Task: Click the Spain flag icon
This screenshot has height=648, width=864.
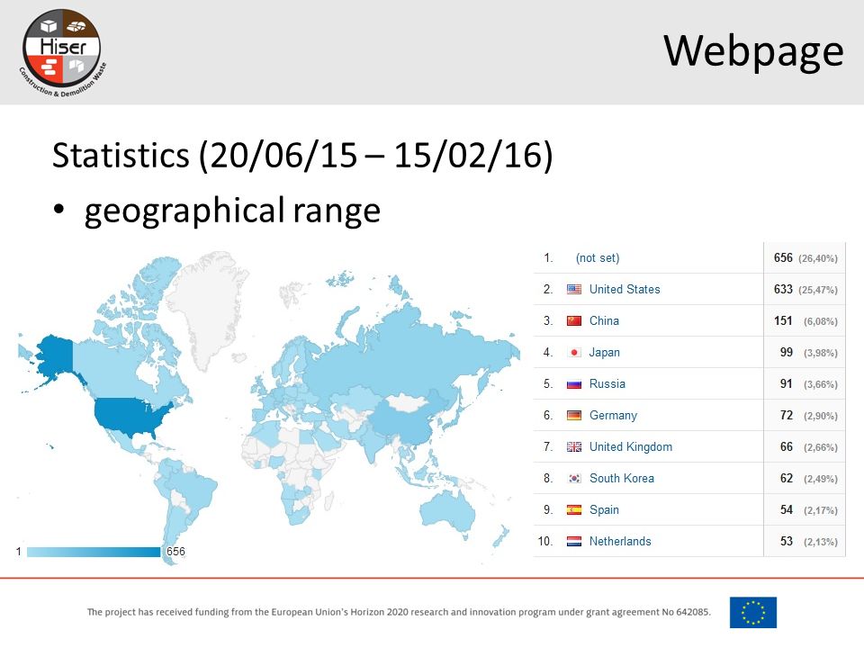Action: point(574,509)
